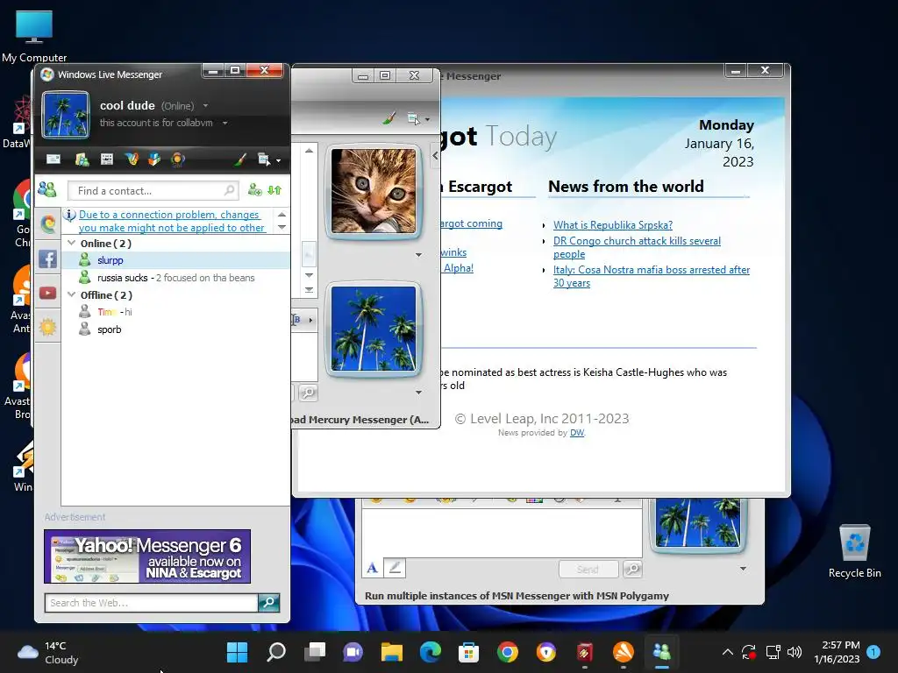Screen dimensions: 898x673
Task: Click the message typing area in lower chat
Action: 502,532
